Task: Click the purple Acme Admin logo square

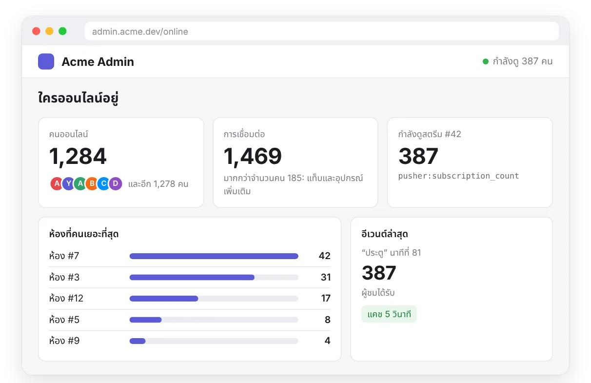Action: [x=46, y=61]
